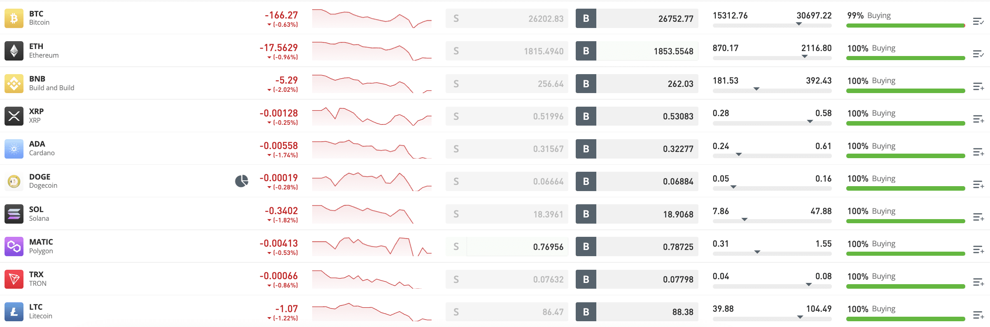Open the Litecoin logo icon
The image size is (990, 327).
14,311
